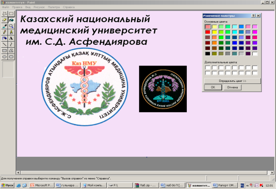Click the system tray clock 12:01
Viewport: 276px width, 189px height.
click(x=269, y=185)
